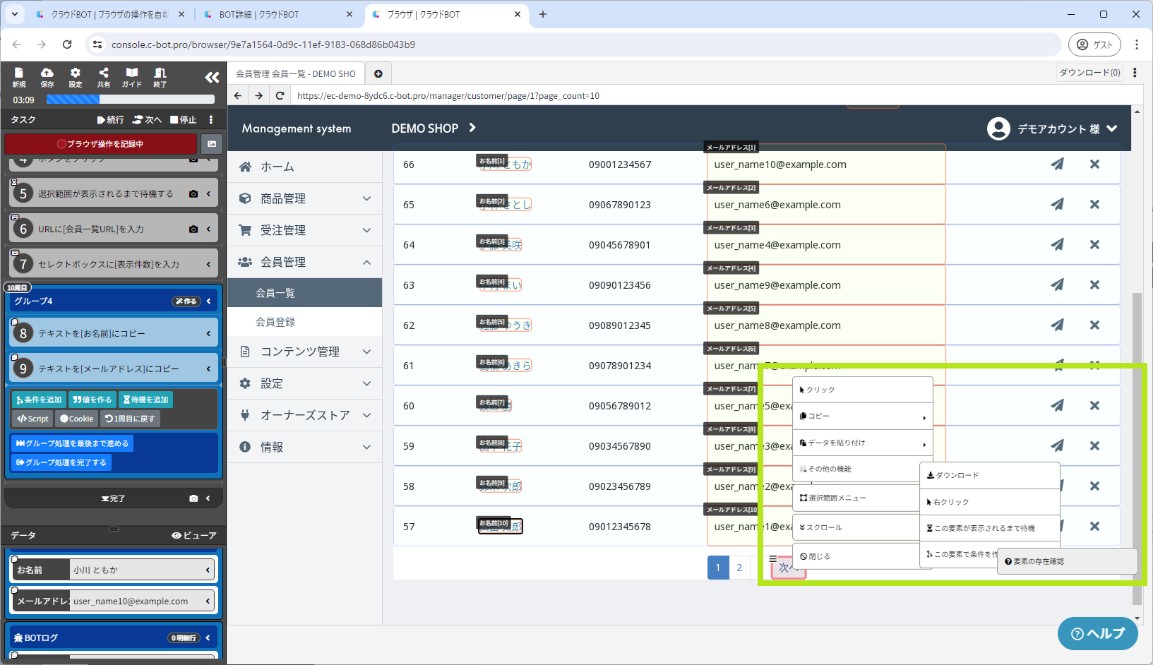Screen dimensions: 1153x665
Task: Open the 会員登録 link in the sidebar
Action: click(275, 322)
